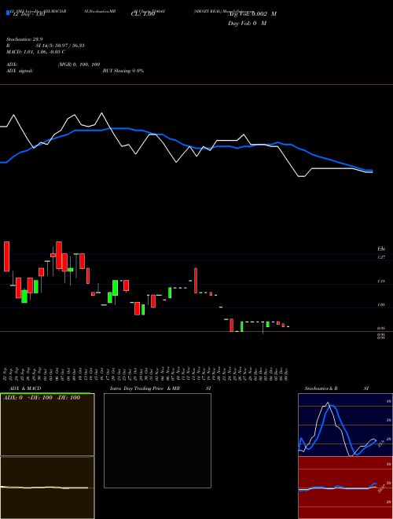Click the ADX & MACD chart panel

tap(47, 456)
